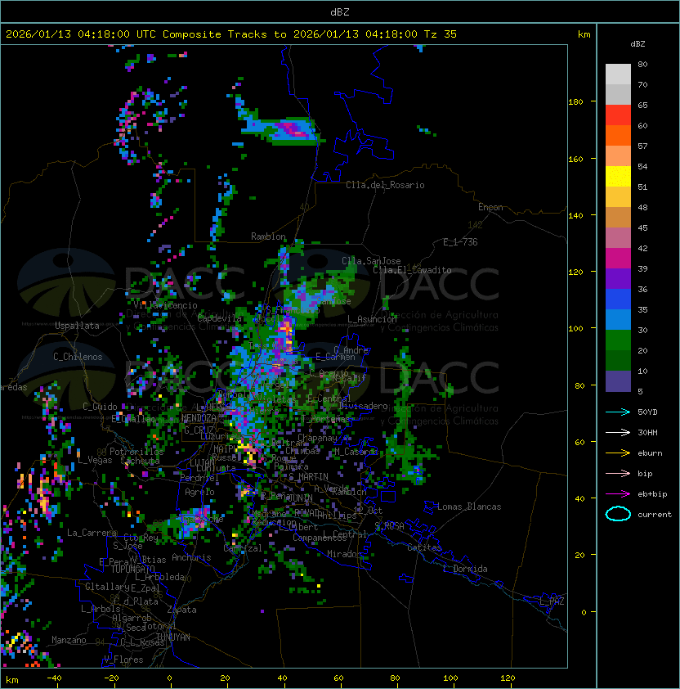Click the dBZ title at top
Image resolution: width=680 pixels, height=689 pixels.
point(340,11)
